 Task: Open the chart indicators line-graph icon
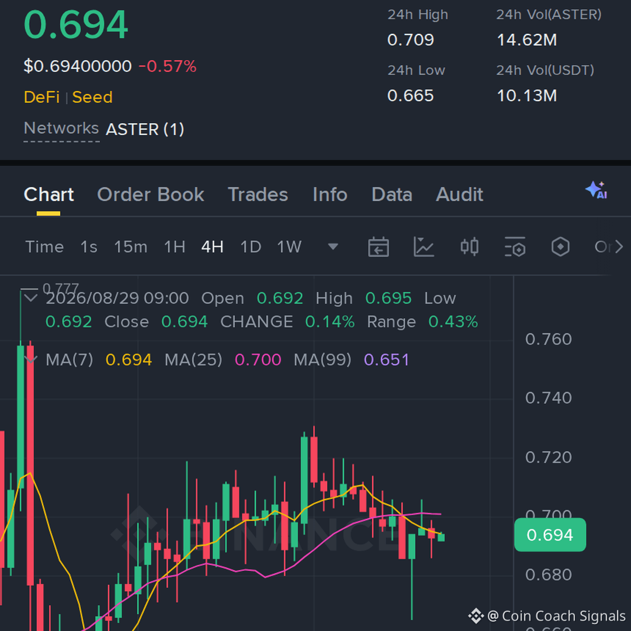click(424, 247)
